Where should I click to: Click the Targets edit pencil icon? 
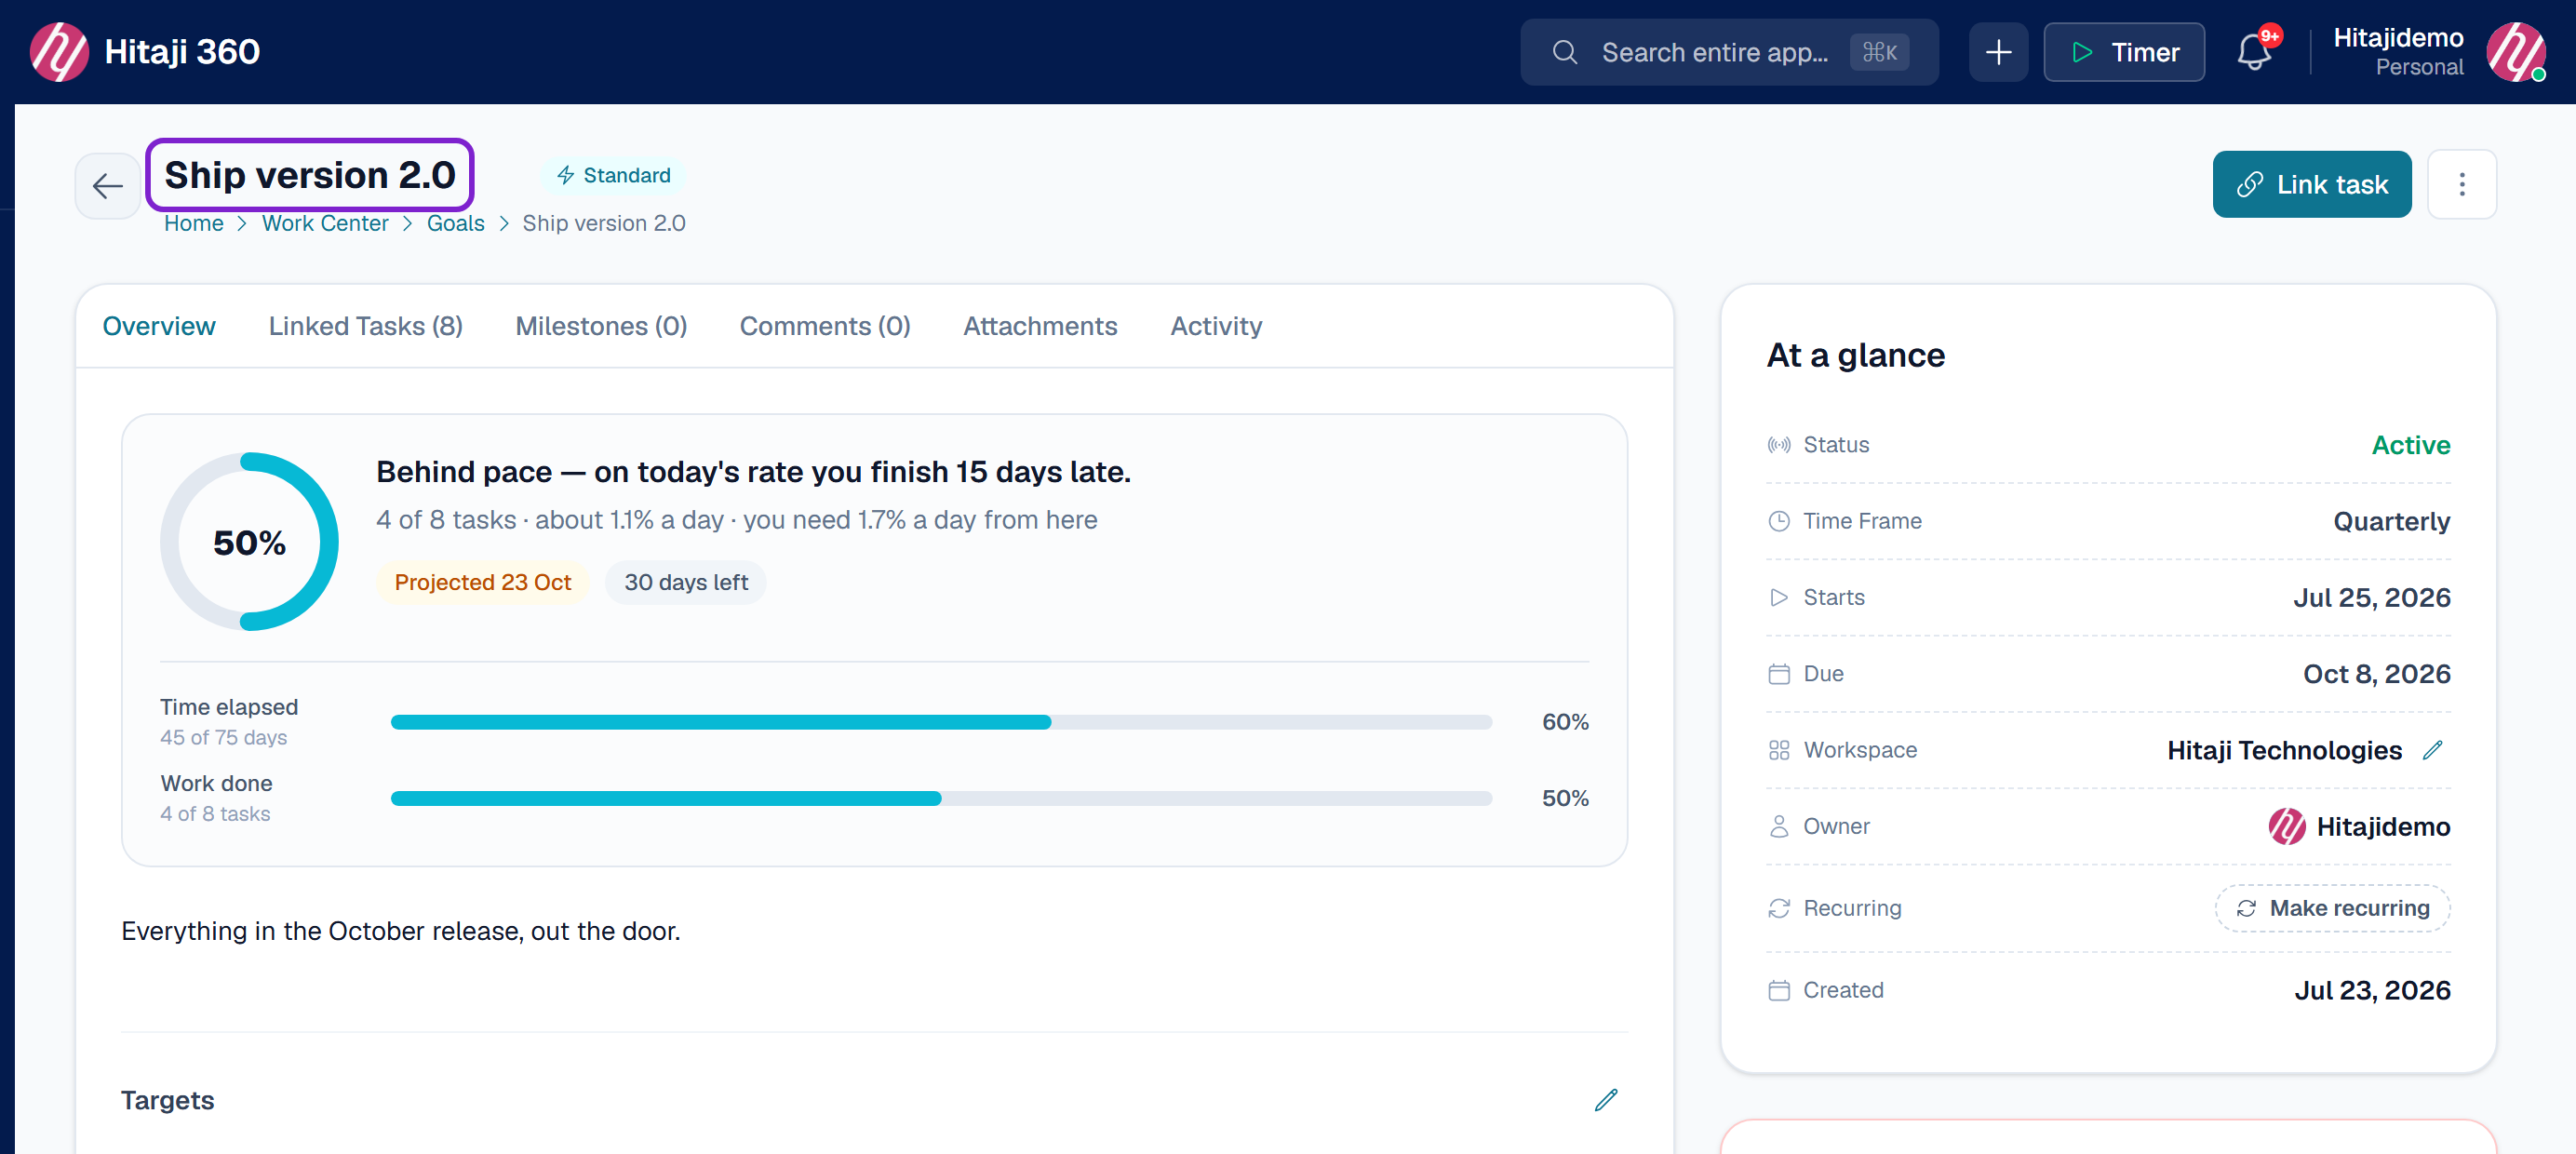pyautogui.click(x=1605, y=1100)
